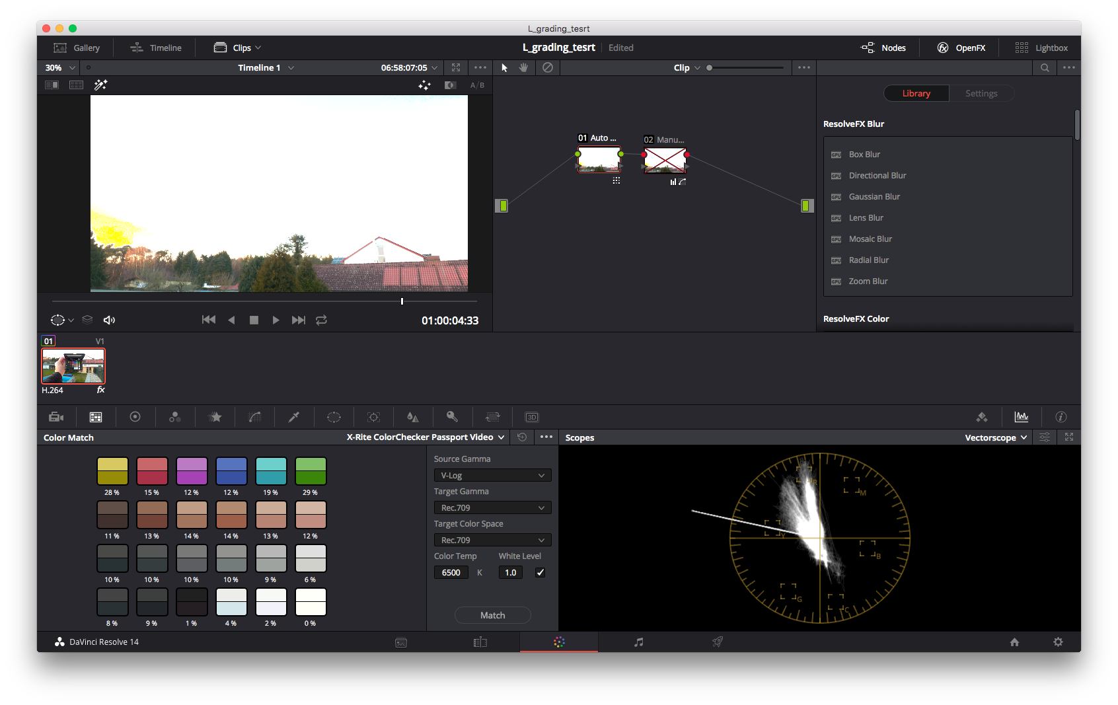Open the Sizing palette

pyautogui.click(x=492, y=417)
